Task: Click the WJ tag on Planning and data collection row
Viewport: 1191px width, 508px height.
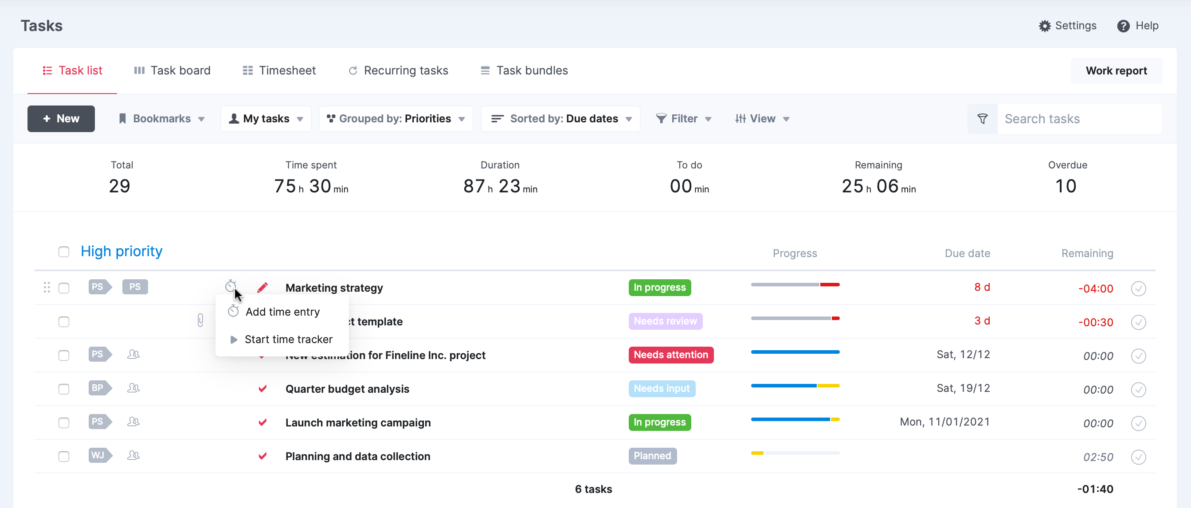Action: tap(100, 455)
